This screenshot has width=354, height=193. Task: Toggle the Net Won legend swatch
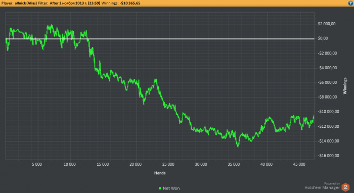pyautogui.click(x=160, y=188)
